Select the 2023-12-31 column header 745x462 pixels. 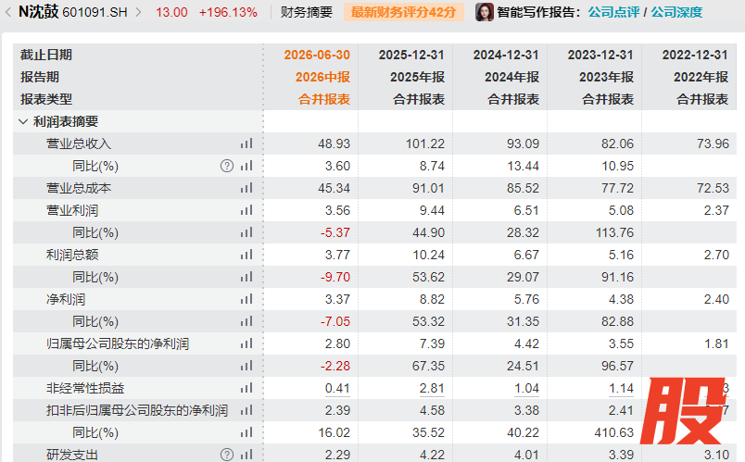point(600,55)
